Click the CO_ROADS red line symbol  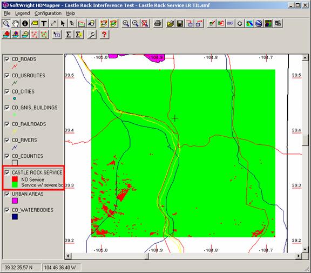tap(15, 66)
